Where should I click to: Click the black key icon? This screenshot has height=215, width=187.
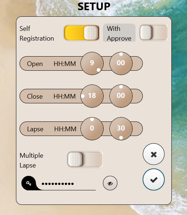tap(29, 183)
